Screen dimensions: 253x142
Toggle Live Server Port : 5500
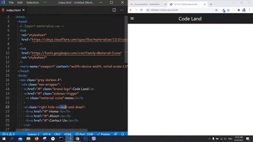pos(84,134)
